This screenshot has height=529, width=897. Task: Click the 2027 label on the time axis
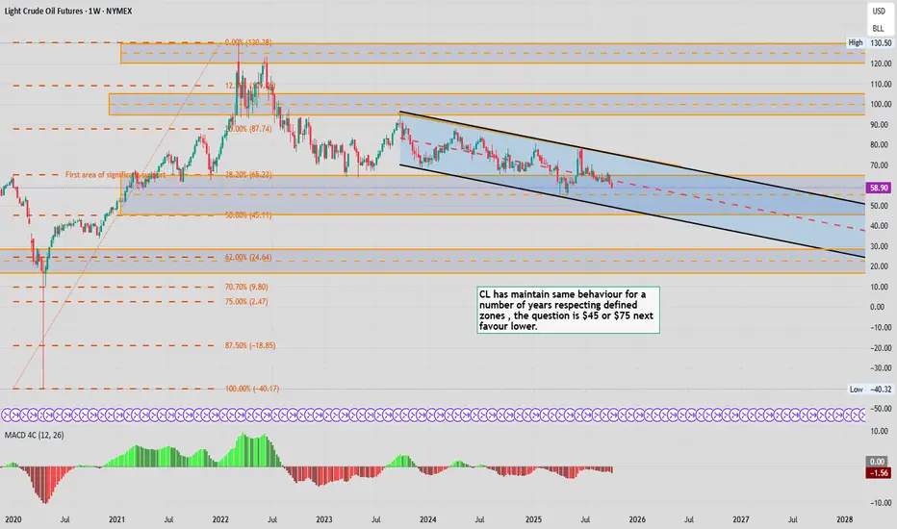pyautogui.click(x=741, y=519)
